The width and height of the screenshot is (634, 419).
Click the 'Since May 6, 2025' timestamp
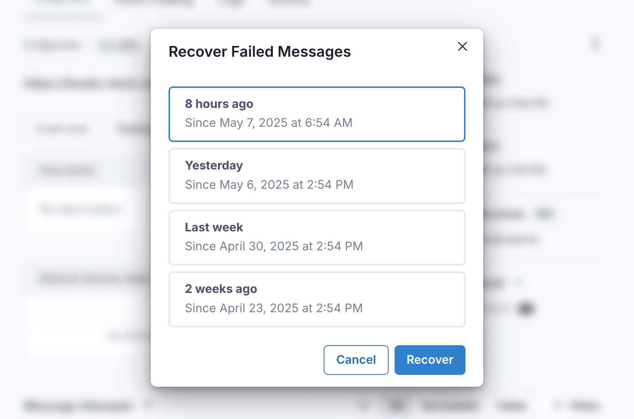pos(269,184)
